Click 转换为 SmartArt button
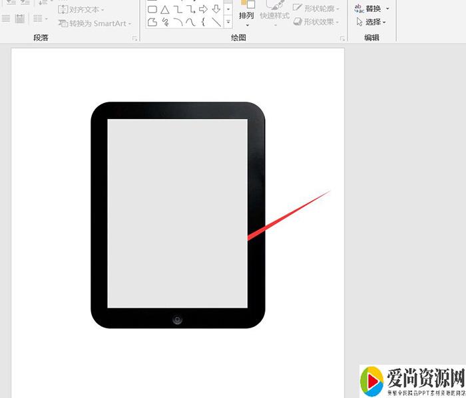Image resolution: width=466 pixels, height=398 pixels. click(95, 23)
